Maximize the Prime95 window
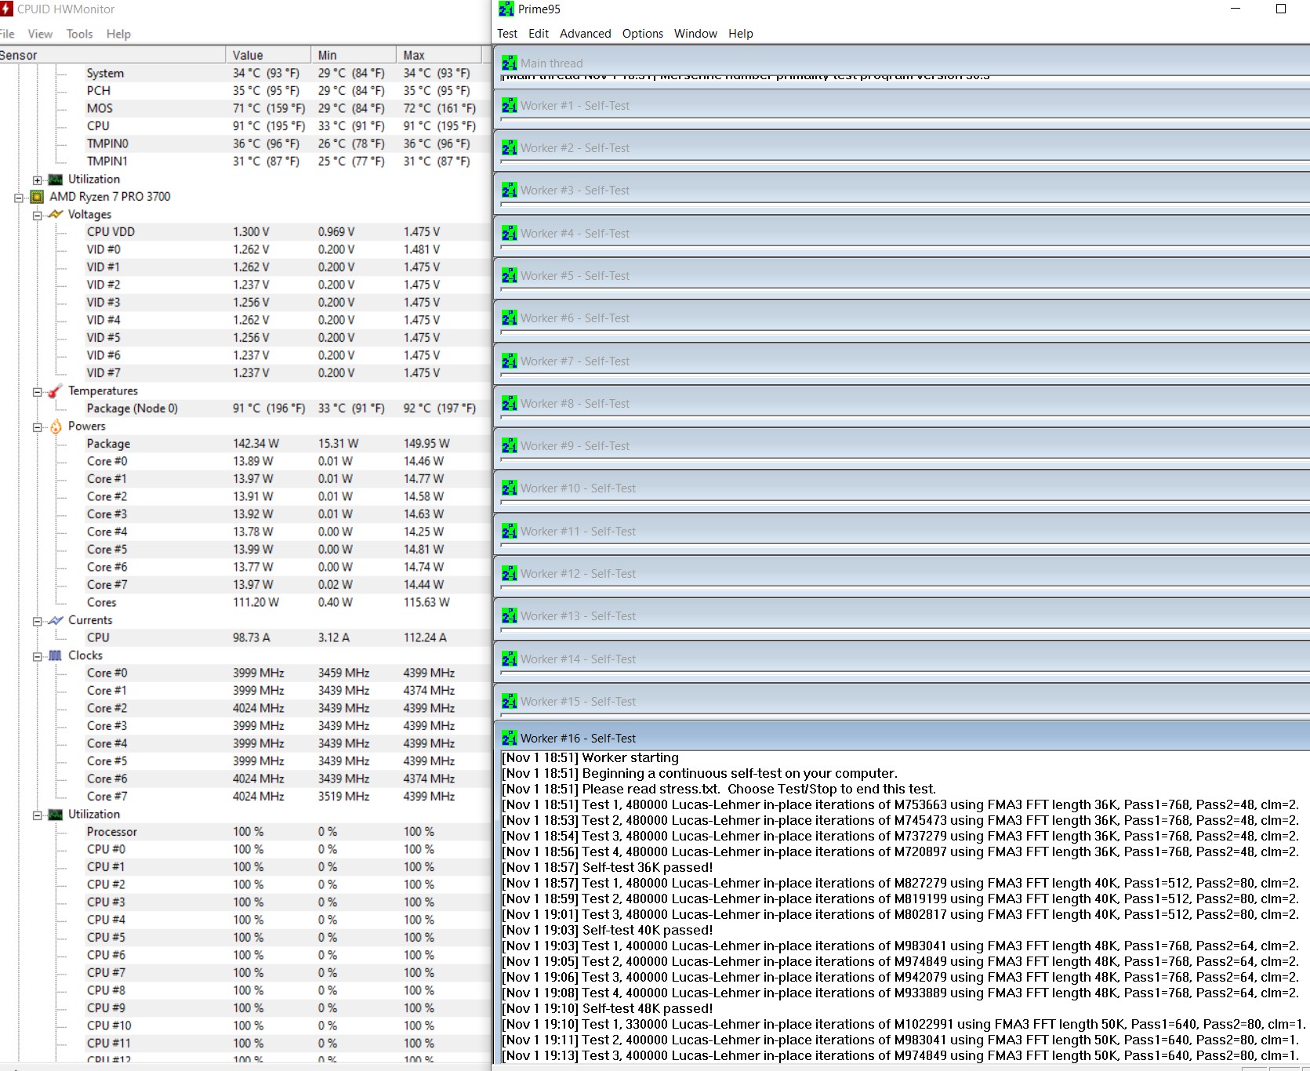This screenshot has width=1310, height=1071. 1281,9
